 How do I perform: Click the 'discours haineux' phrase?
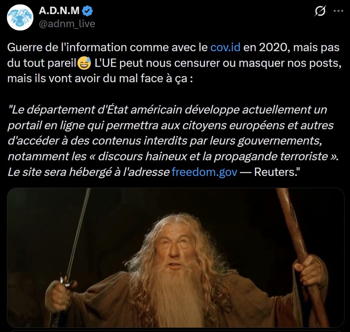(143, 156)
